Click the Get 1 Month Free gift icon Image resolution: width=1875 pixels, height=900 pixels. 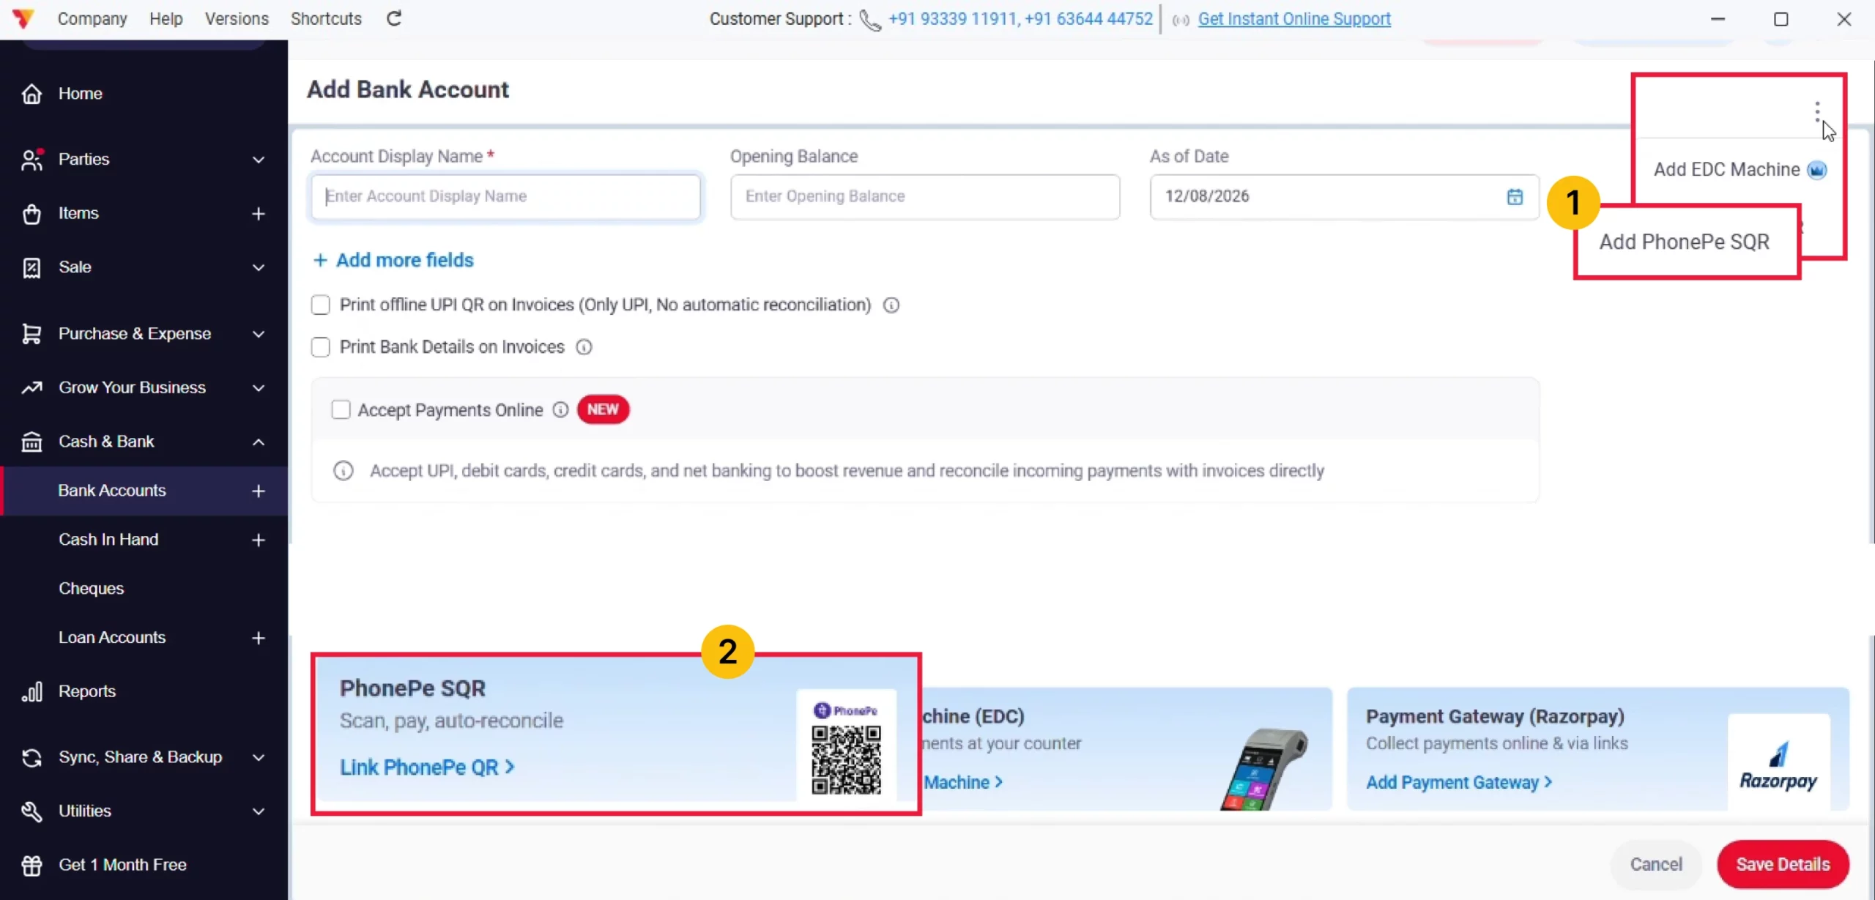(31, 865)
